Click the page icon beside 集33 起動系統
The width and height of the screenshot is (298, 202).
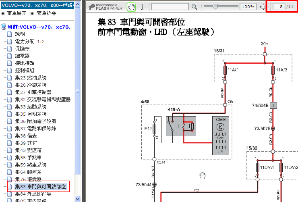(x=10, y=107)
